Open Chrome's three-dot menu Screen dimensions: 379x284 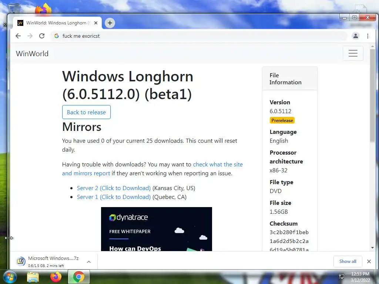coord(368,36)
